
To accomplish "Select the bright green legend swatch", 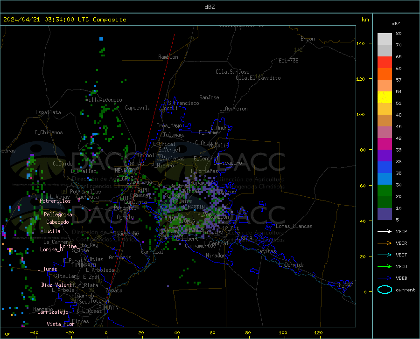I will (x=385, y=191).
